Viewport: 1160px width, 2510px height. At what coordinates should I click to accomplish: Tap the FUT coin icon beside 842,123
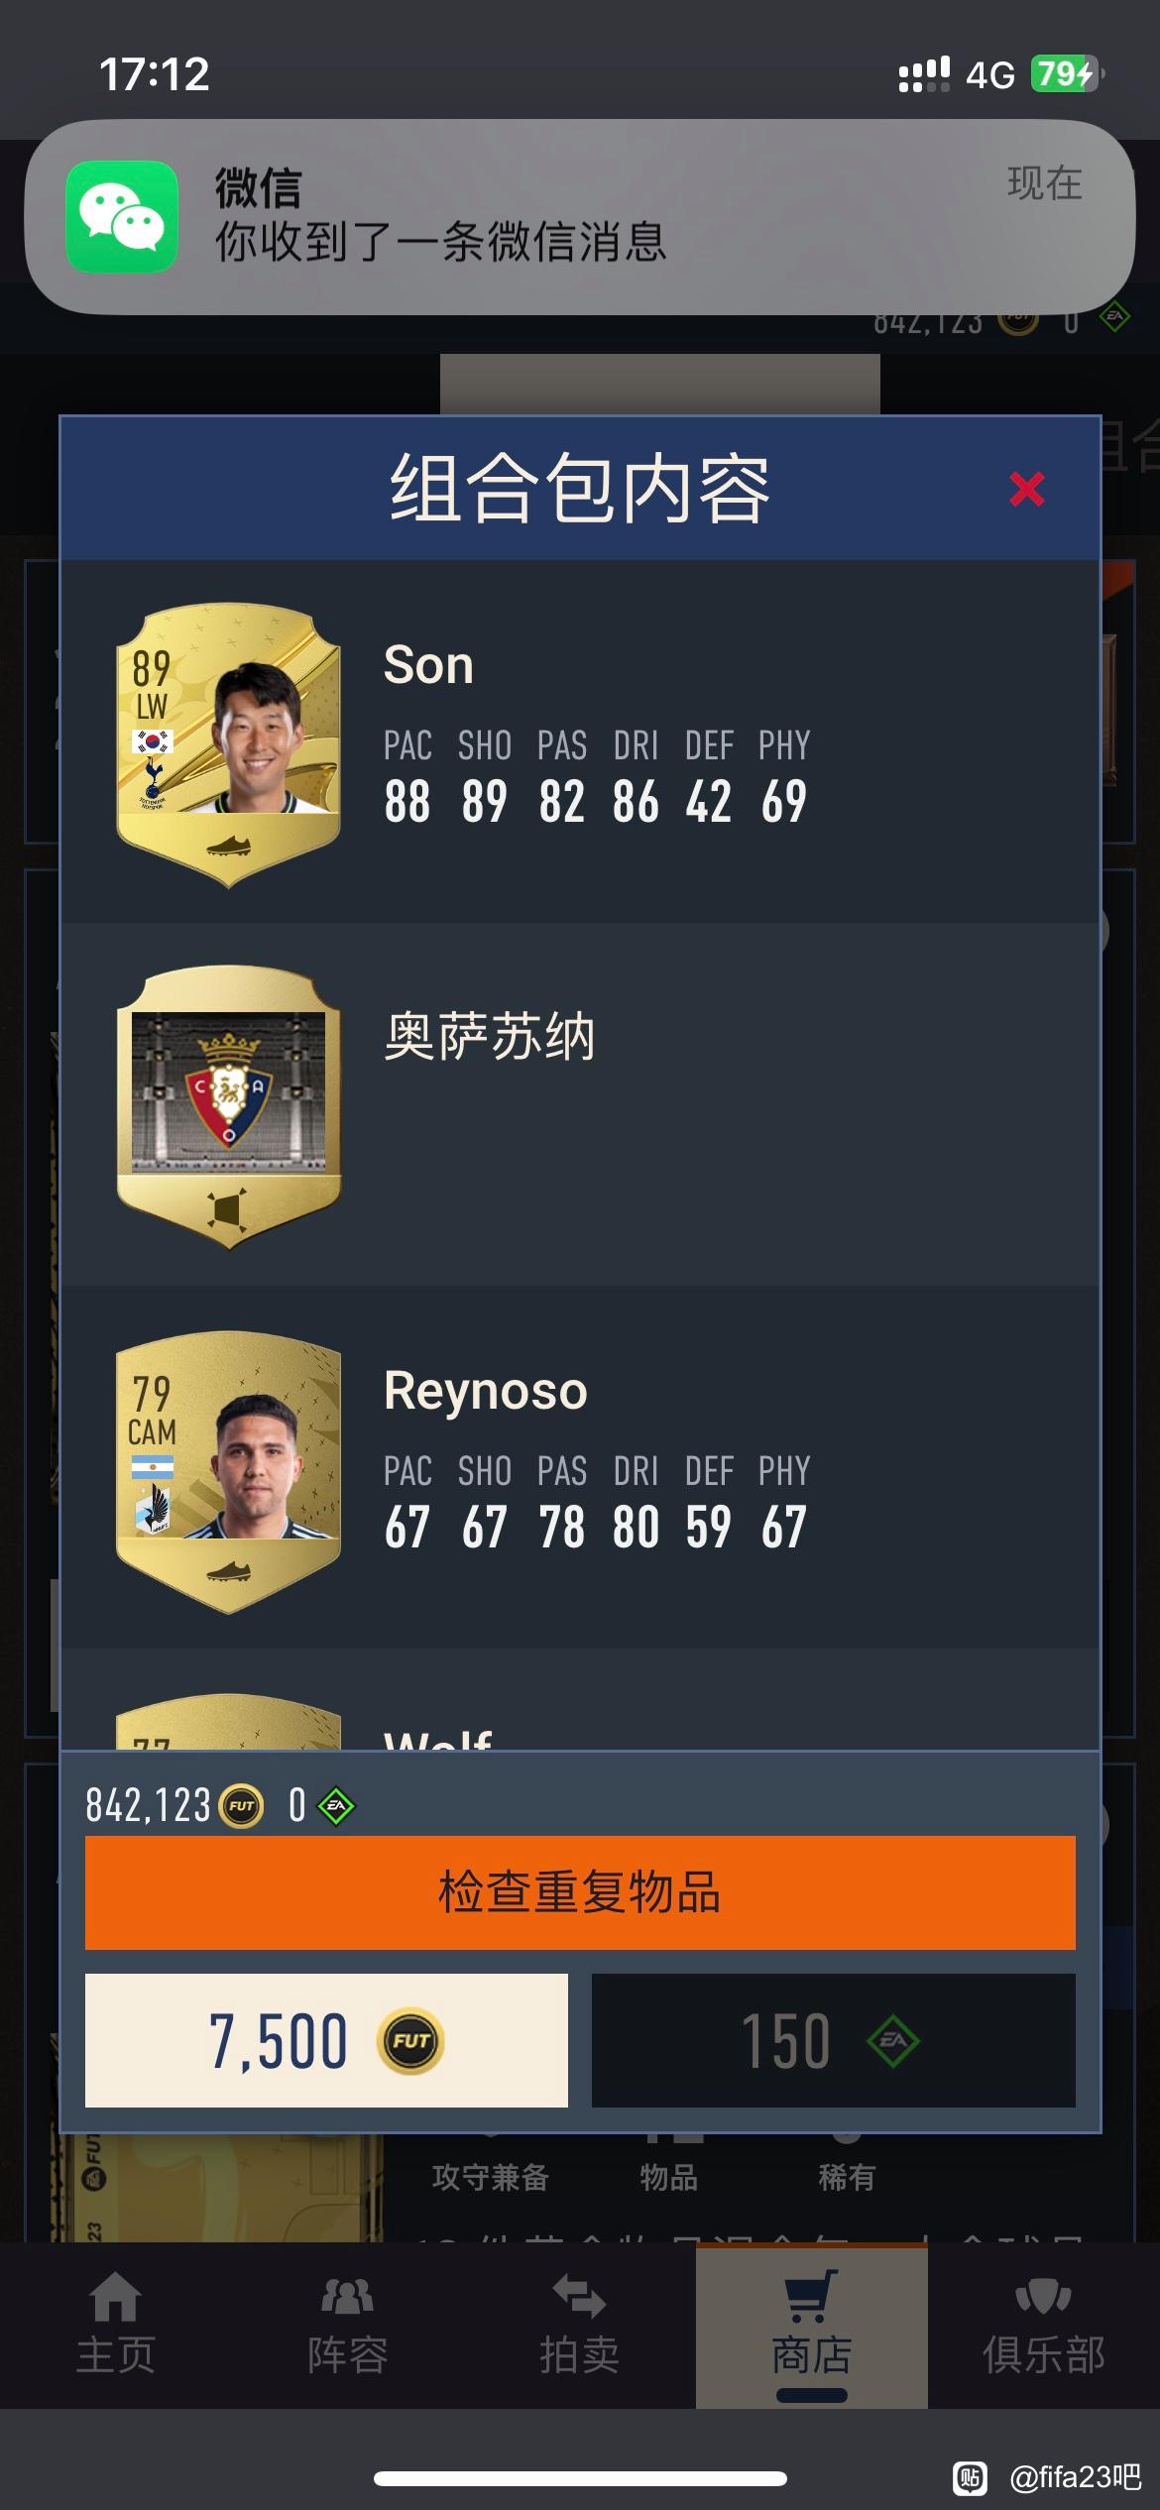tap(241, 1806)
